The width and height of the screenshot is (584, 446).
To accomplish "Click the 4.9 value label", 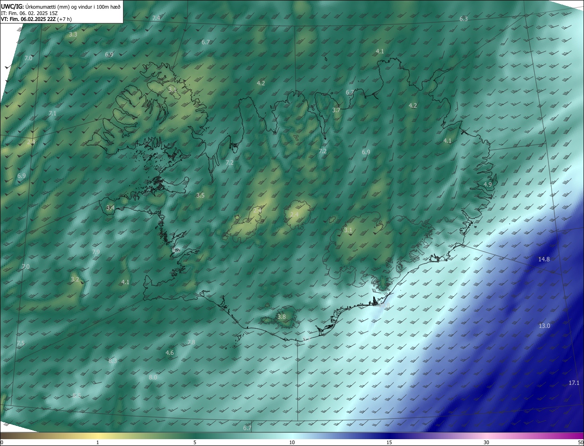I will point(488,184).
